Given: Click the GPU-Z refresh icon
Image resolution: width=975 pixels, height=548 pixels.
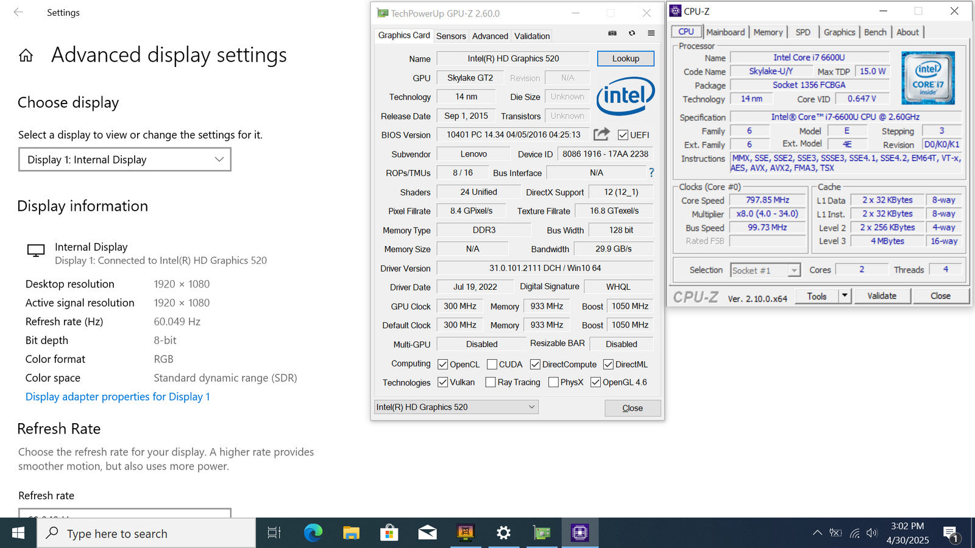Looking at the screenshot, I should point(632,33).
